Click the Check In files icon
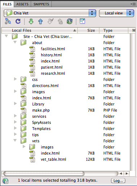The height and width of the screenshot is (186, 137). [60, 21]
